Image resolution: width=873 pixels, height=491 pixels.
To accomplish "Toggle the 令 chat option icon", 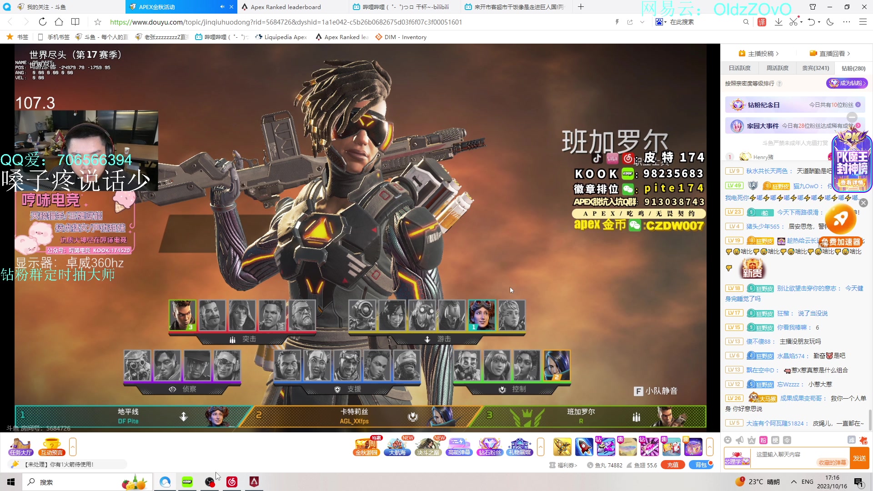I will pos(787,440).
